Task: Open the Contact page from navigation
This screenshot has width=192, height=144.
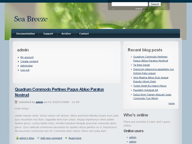Action: [84, 34]
